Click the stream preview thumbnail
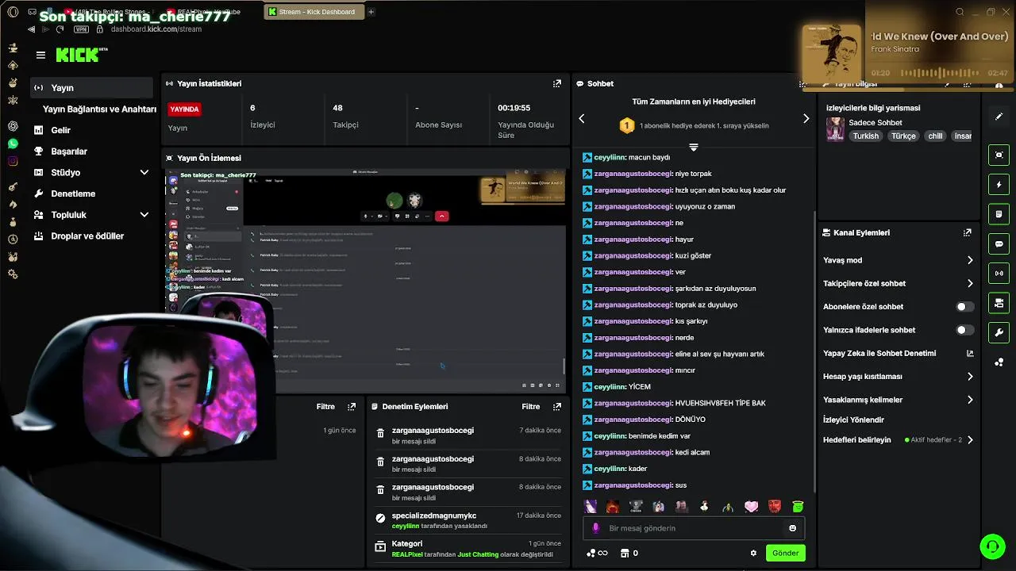 pos(365,281)
